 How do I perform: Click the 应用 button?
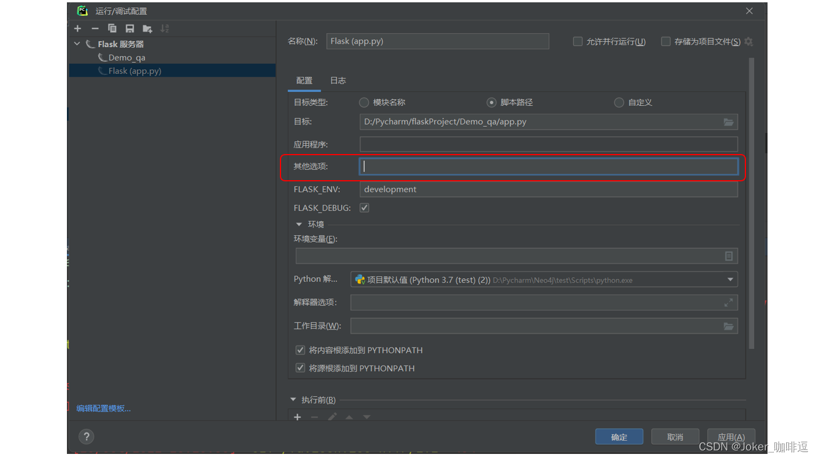[x=731, y=437]
